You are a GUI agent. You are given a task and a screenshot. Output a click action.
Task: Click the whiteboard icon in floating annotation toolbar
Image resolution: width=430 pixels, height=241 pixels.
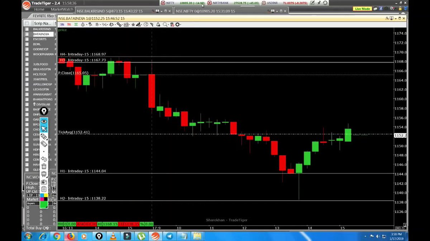click(44, 174)
